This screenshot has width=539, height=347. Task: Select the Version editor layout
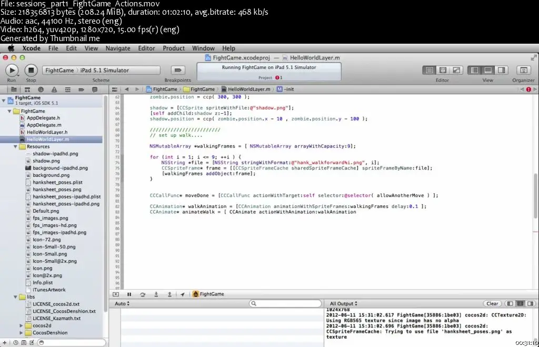(456, 70)
